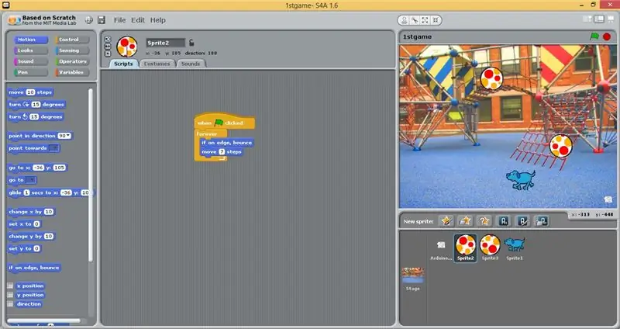
Task: Click the Sprite2 header thumbnail above scripts
Action: tap(127, 47)
